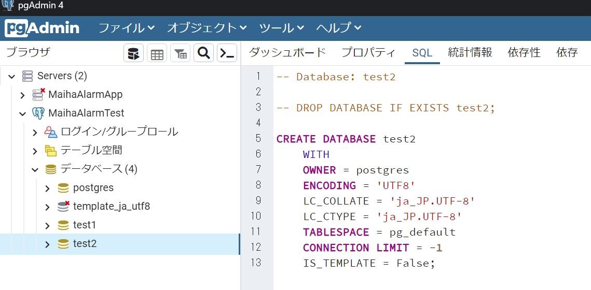The image size is (591, 290).
Task: Click line number 13 in the gutter
Action: pos(256,263)
